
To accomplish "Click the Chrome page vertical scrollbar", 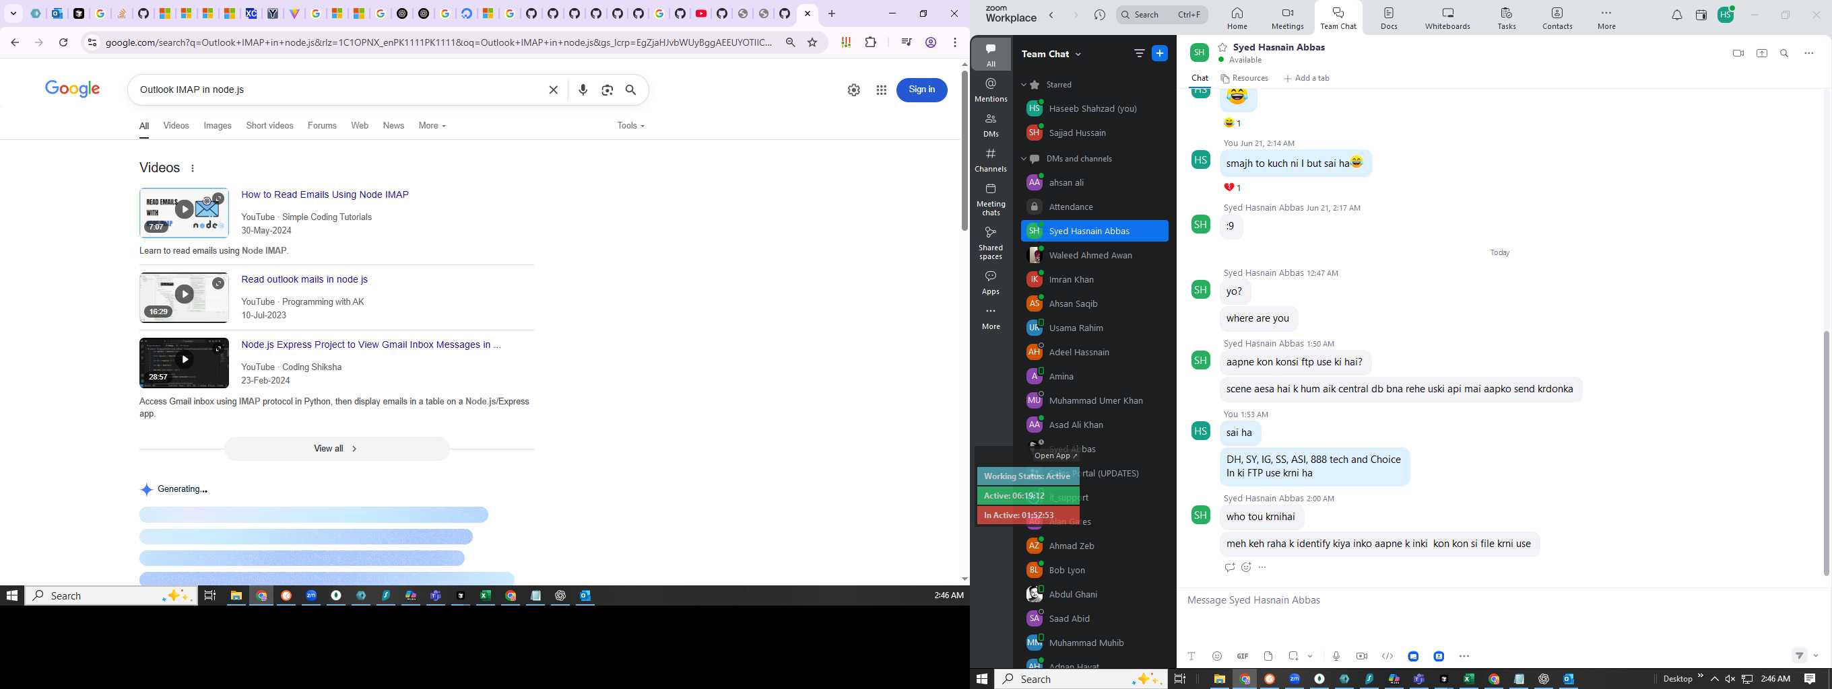I will pyautogui.click(x=964, y=150).
